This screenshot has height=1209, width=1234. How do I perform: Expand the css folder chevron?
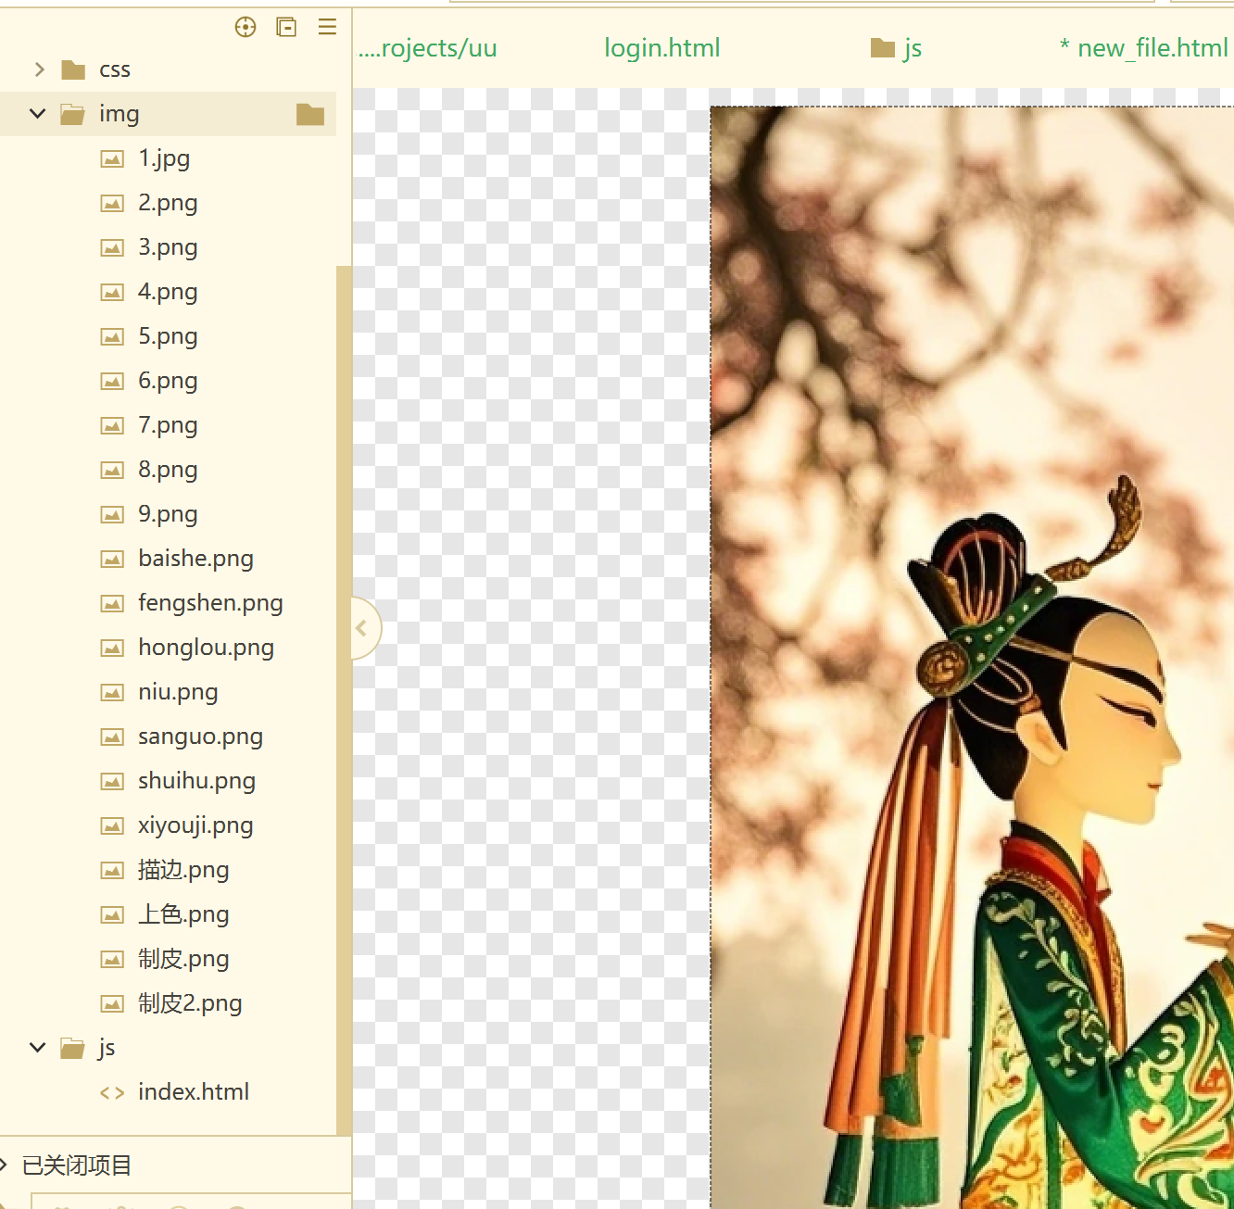pyautogui.click(x=39, y=69)
